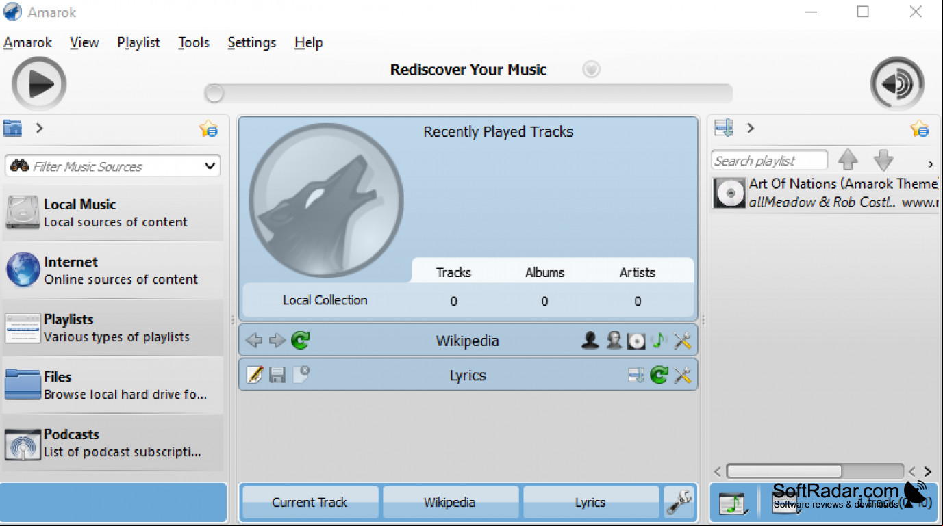The width and height of the screenshot is (943, 526).
Task: Save lyrics with the floppy disk icon
Action: click(x=277, y=375)
